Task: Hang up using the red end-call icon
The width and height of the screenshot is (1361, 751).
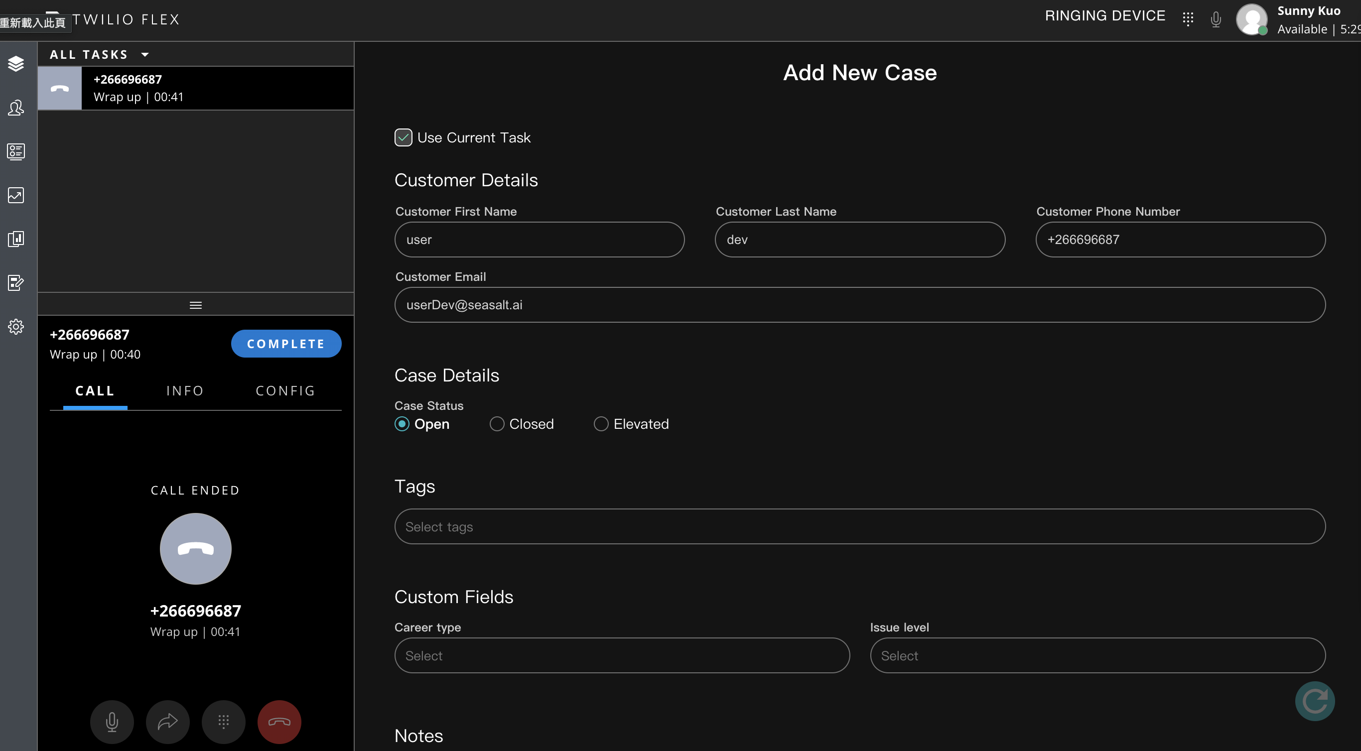Action: coord(278,722)
